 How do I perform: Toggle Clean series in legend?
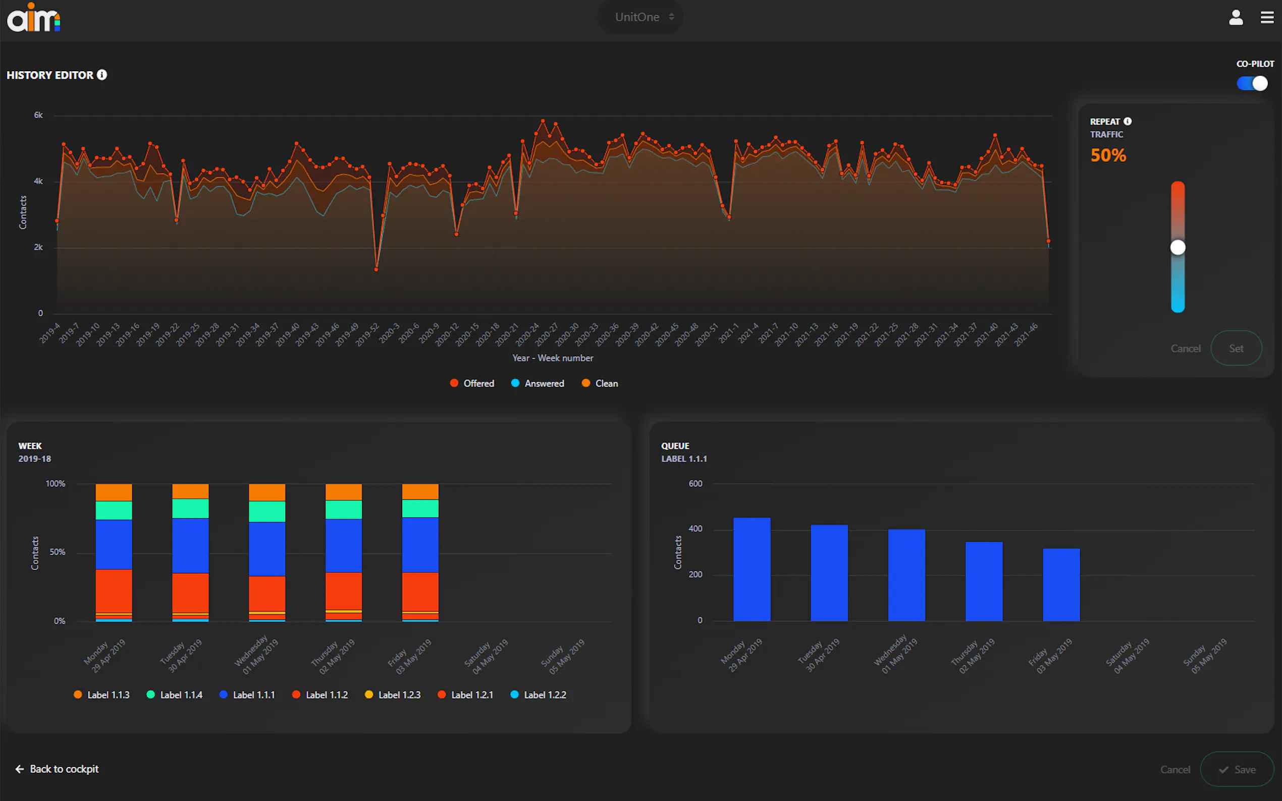click(x=600, y=383)
